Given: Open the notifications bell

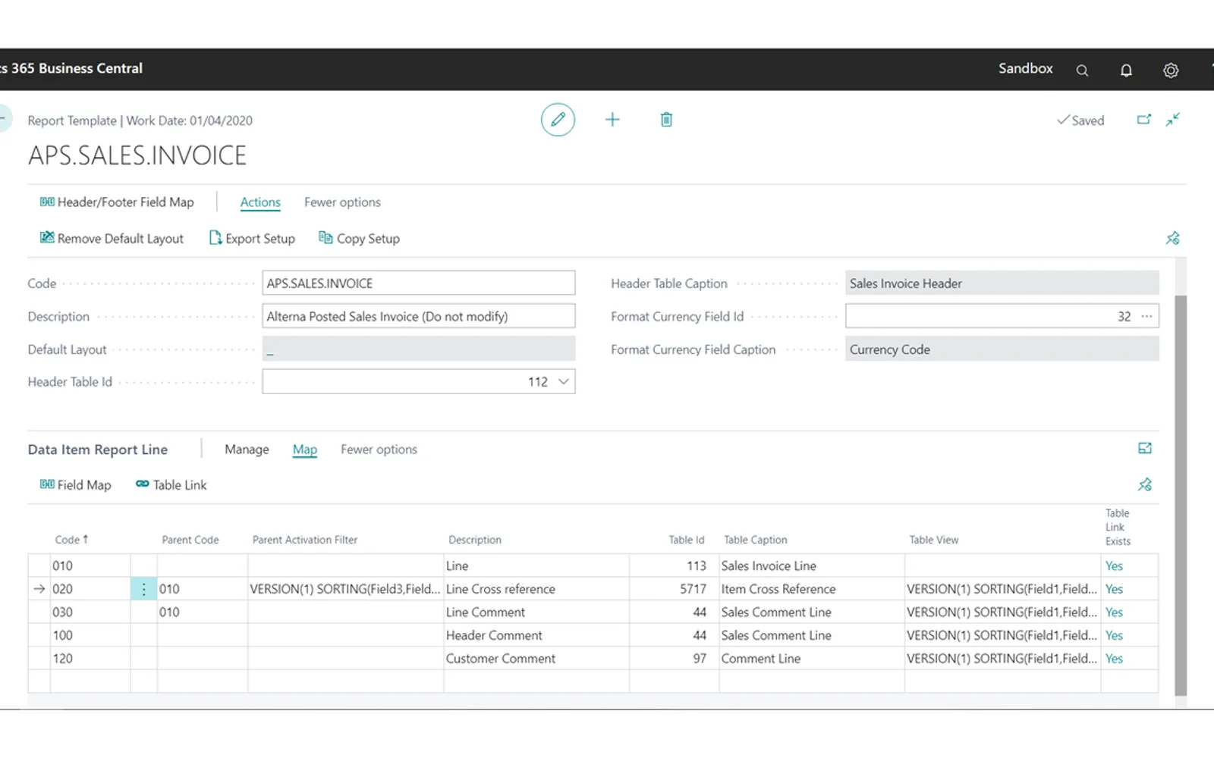Looking at the screenshot, I should [x=1126, y=70].
